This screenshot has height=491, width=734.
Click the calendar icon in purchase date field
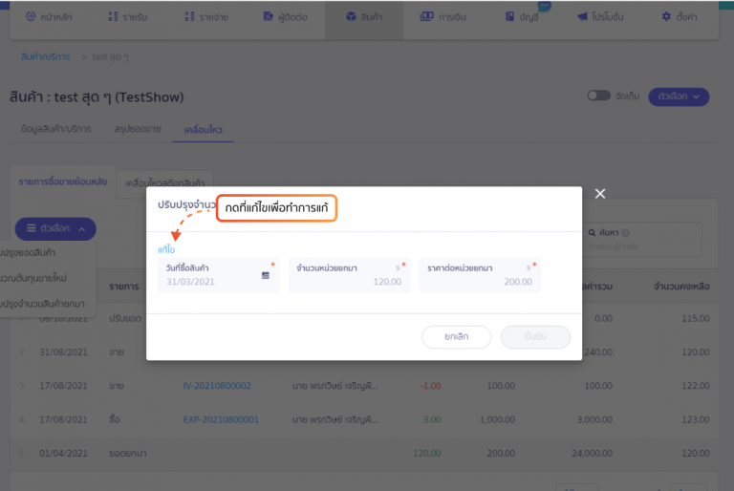(x=266, y=275)
